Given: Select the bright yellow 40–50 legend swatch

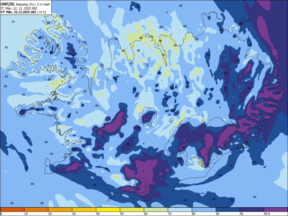Looking at the screenshot, I should [108, 210].
